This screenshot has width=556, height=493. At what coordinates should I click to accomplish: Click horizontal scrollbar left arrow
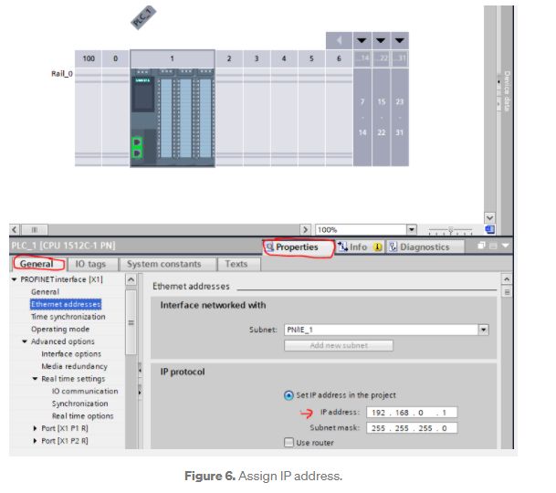click(x=15, y=229)
